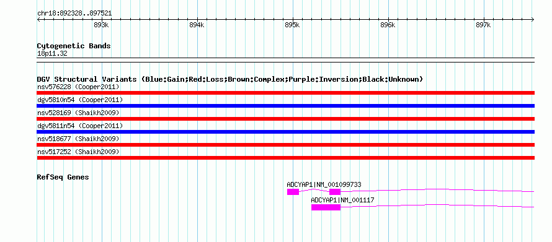Open variant label nsv517252 (Shaikh2009)

coord(78,152)
